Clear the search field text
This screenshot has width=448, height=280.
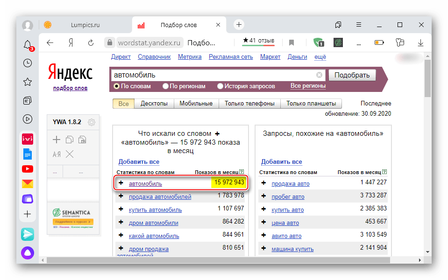pyautogui.click(x=319, y=75)
